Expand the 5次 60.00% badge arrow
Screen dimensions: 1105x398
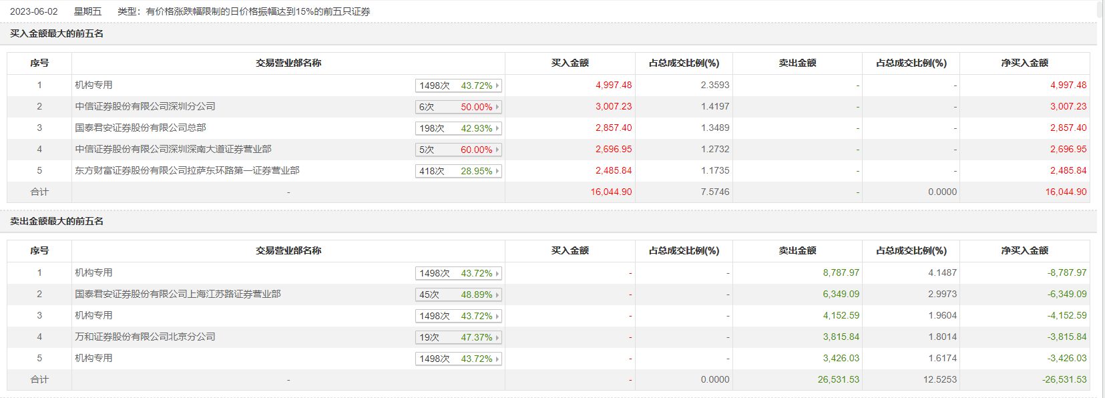(x=497, y=150)
